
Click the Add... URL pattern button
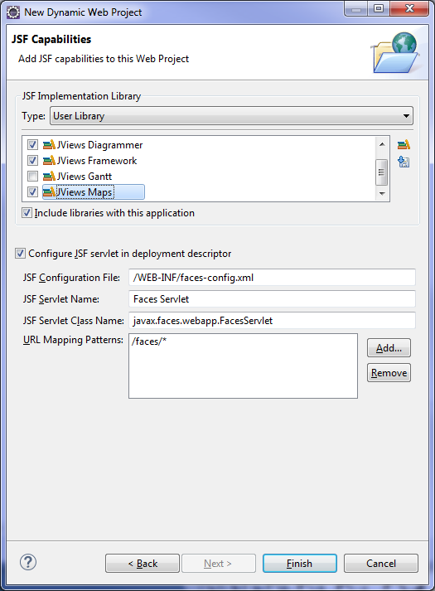point(389,347)
